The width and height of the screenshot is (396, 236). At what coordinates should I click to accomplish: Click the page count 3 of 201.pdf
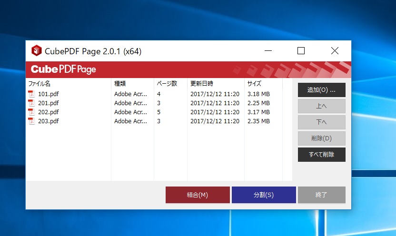point(158,103)
